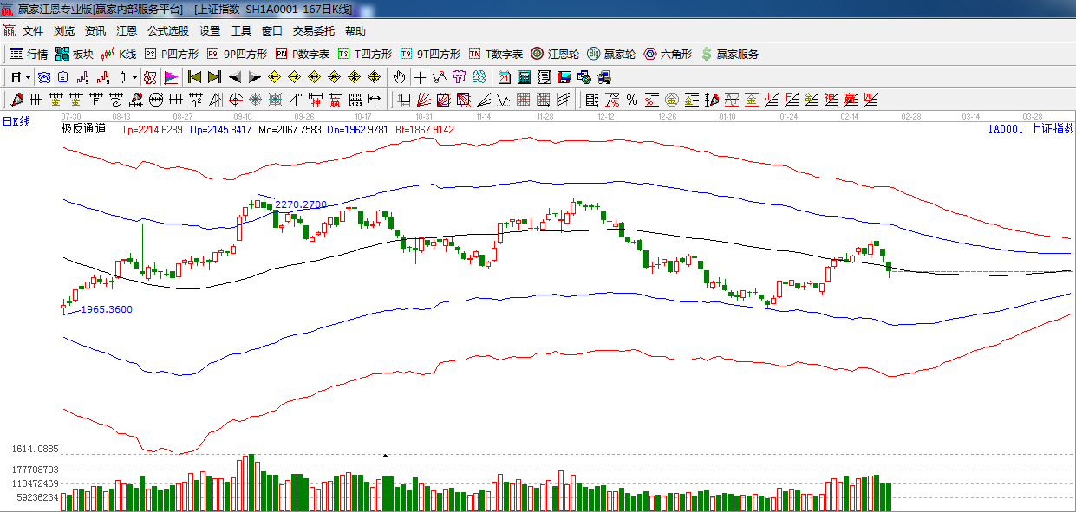Screen dimensions: 1076x512
Task: Select the crosshair cursor tool
Action: coord(420,77)
